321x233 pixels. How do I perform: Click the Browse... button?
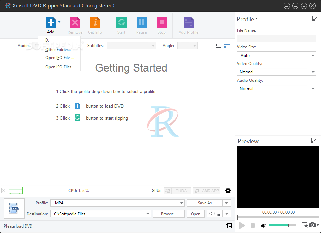pos(169,214)
